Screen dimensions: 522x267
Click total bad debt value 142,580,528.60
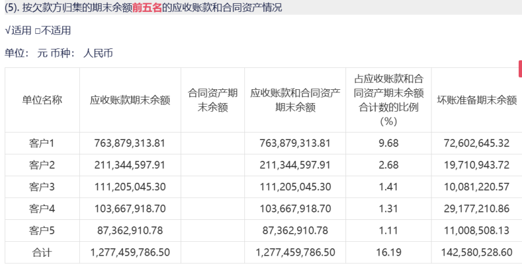coord(476,253)
